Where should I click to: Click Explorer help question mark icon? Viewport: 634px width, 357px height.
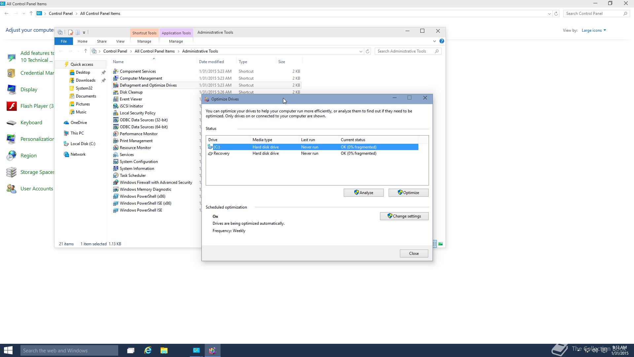coord(441,41)
